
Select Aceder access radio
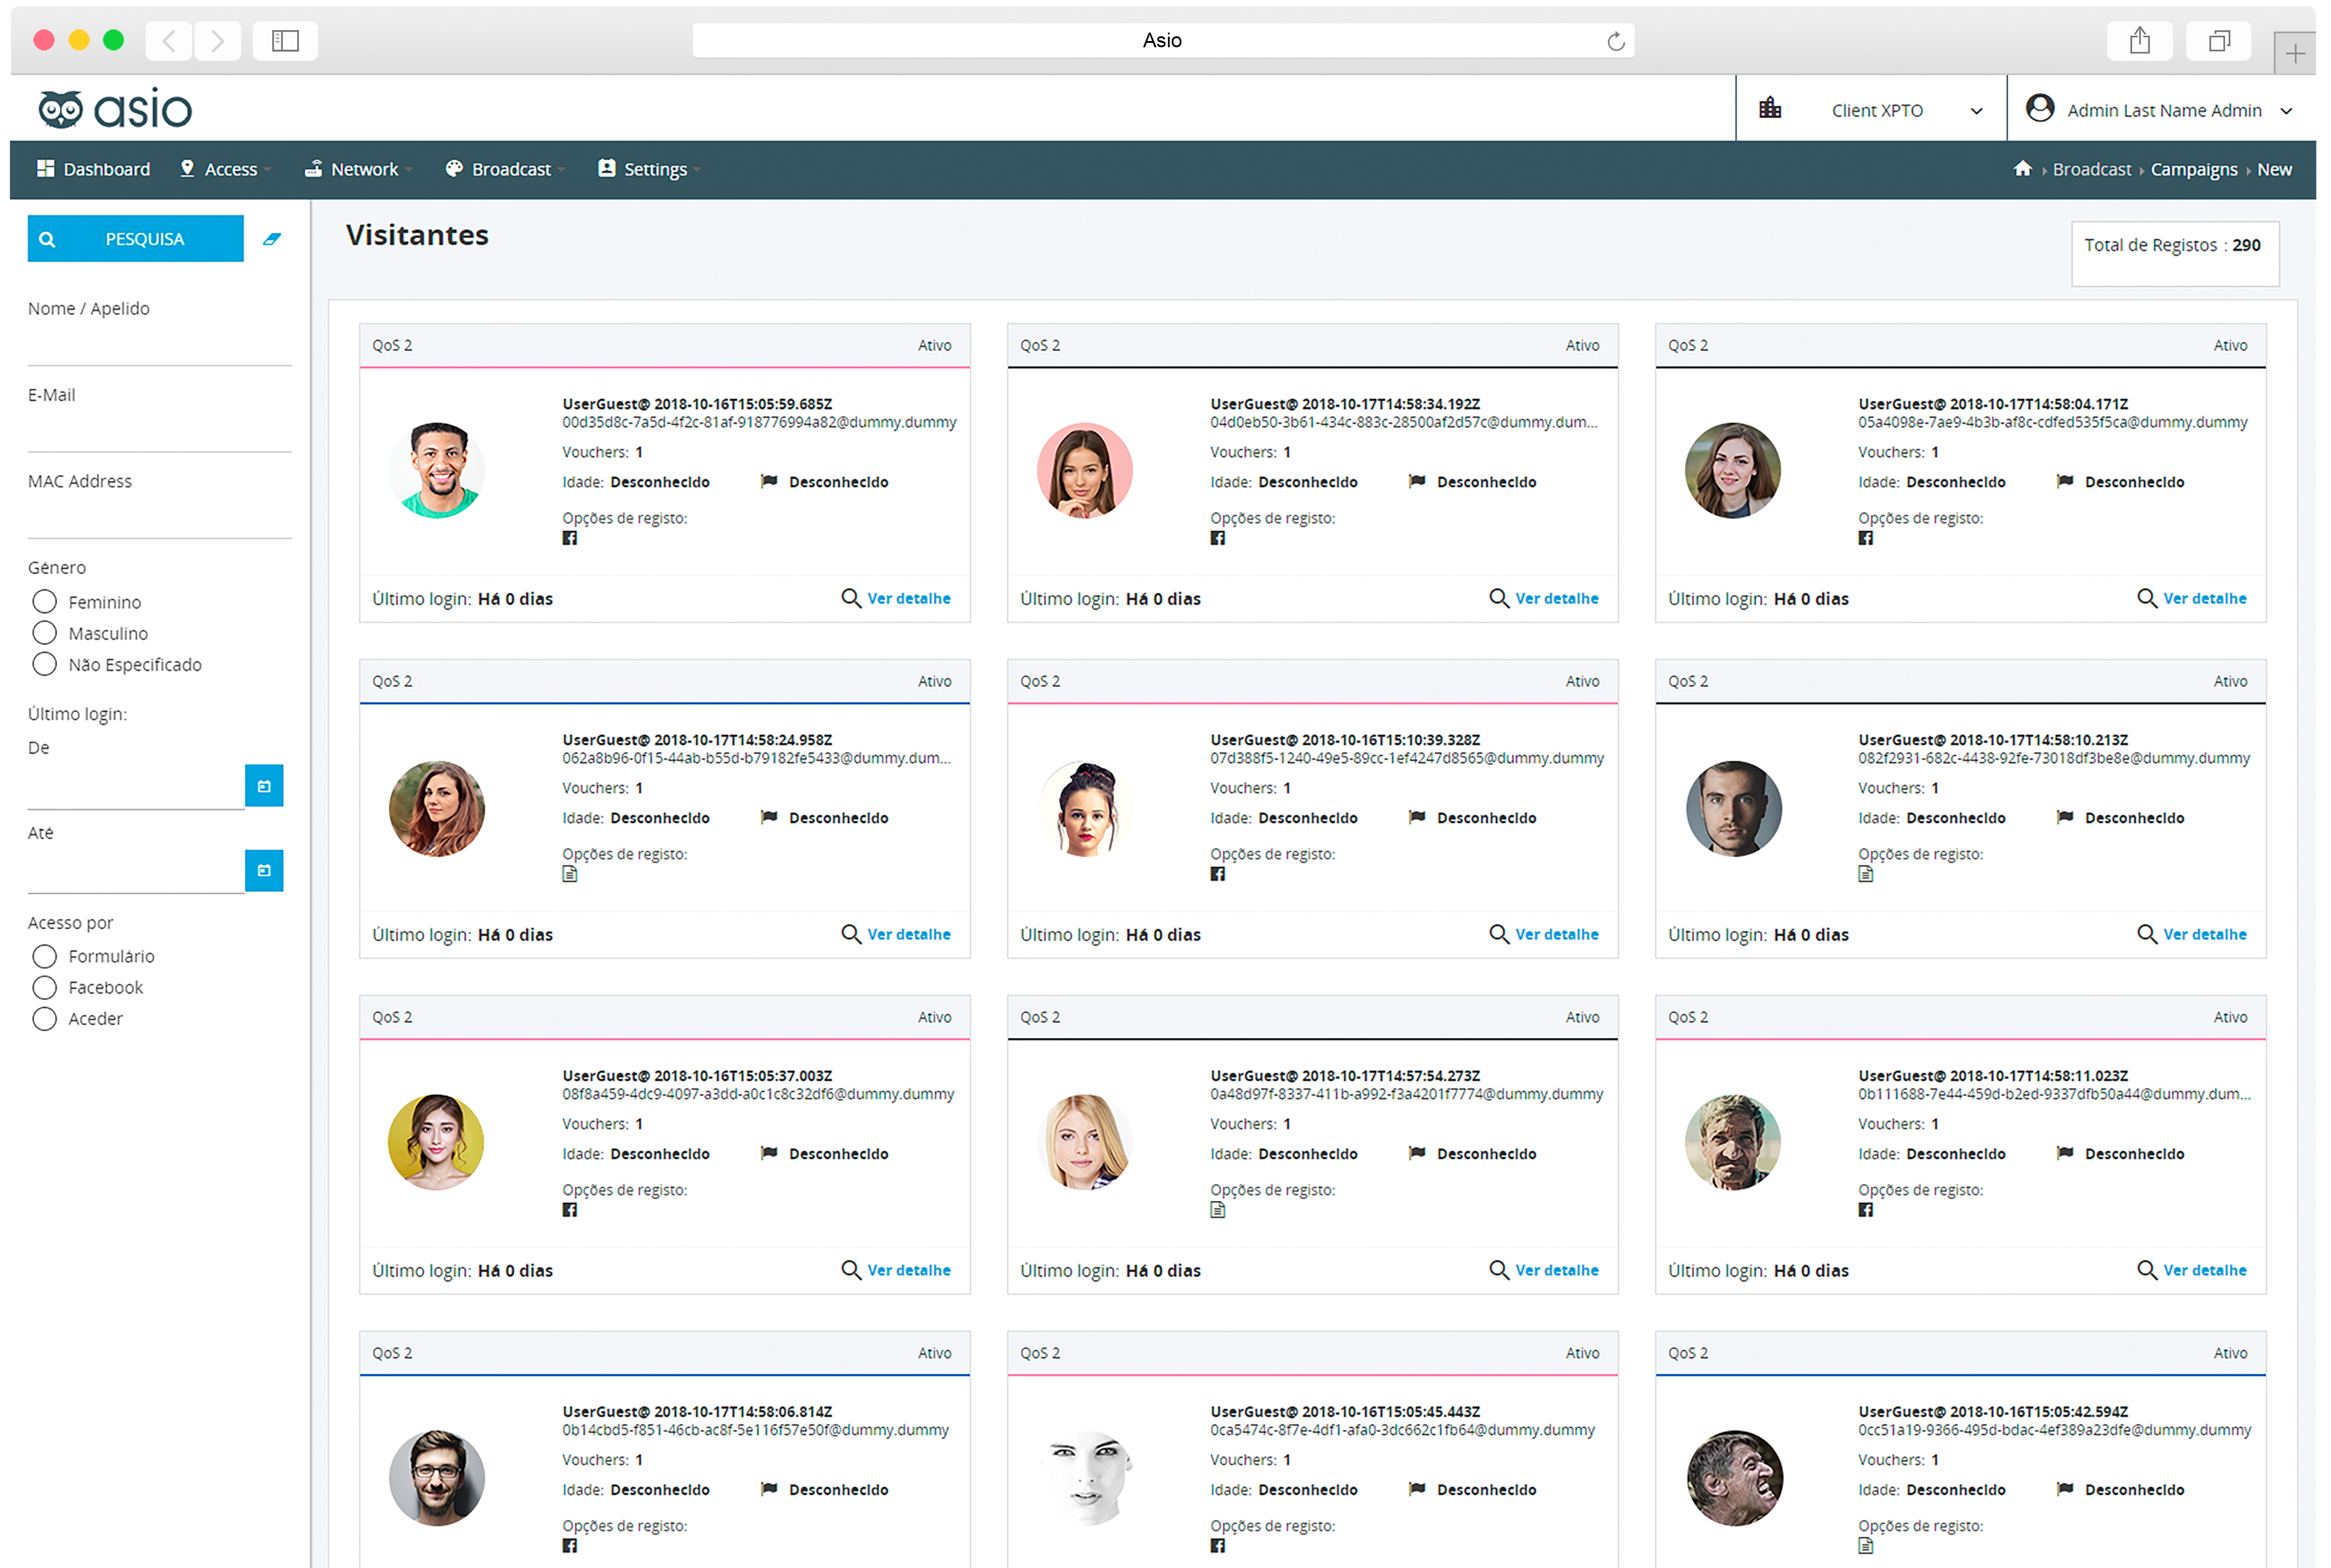tap(44, 1018)
